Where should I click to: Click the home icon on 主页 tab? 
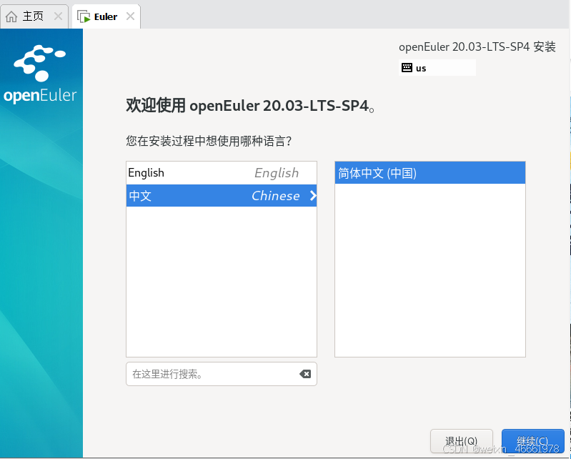point(11,16)
